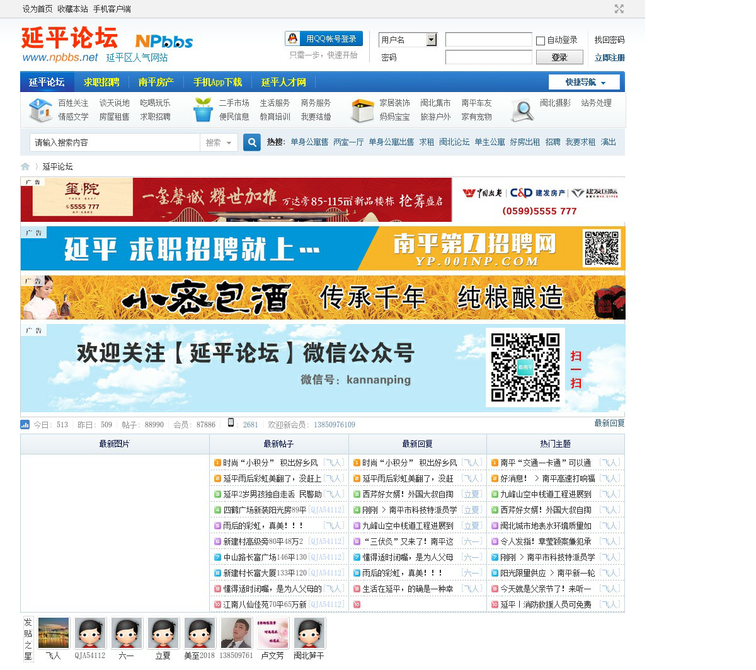This screenshot has width=756, height=670.
Task: Open post 四鹤广场新装阳光房89平
Action: pyautogui.click(x=265, y=509)
